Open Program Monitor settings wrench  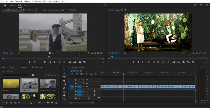[x=193, y=53]
